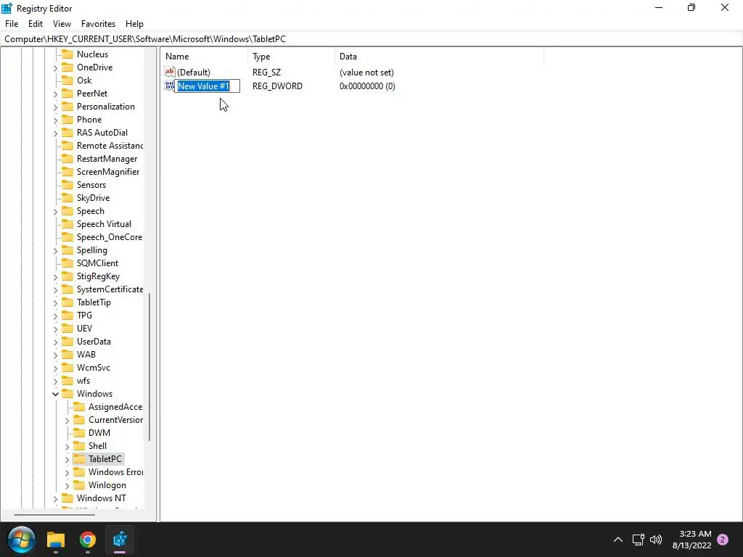Select the Speech Virtual folder icon
This screenshot has width=743, height=557.
(x=67, y=223)
